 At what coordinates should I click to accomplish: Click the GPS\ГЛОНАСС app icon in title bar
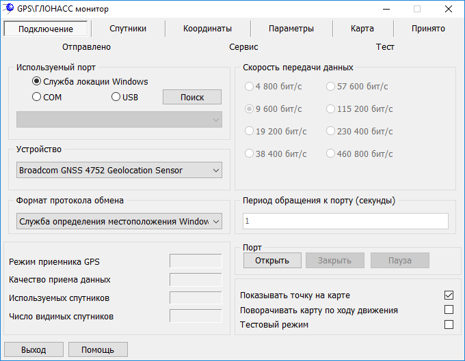tap(10, 9)
